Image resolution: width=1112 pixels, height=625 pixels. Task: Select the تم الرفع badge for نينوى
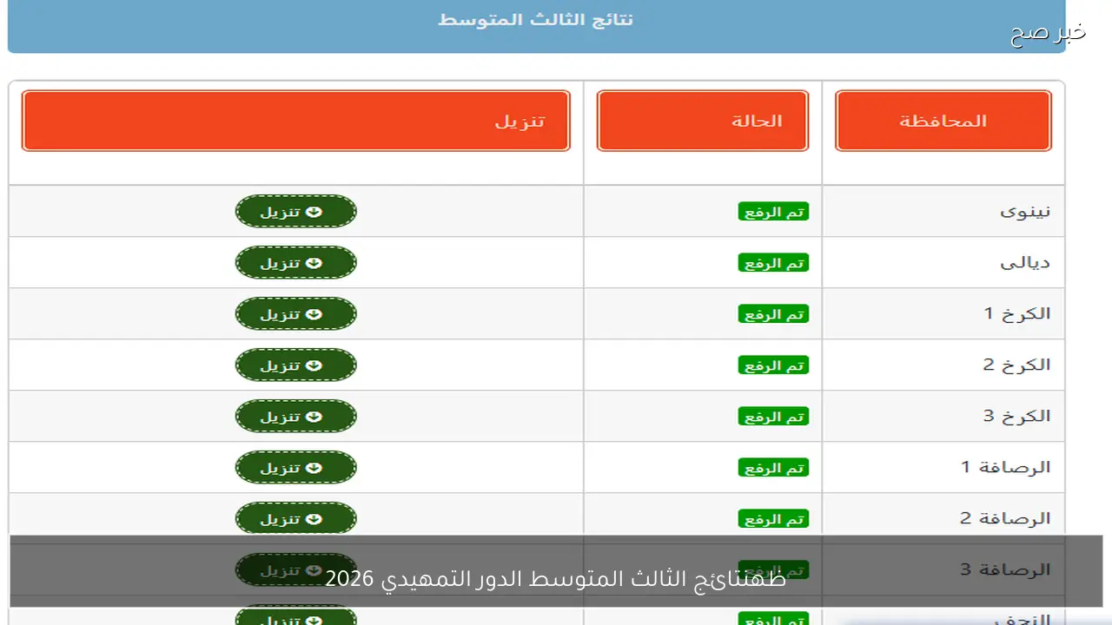coord(773,211)
